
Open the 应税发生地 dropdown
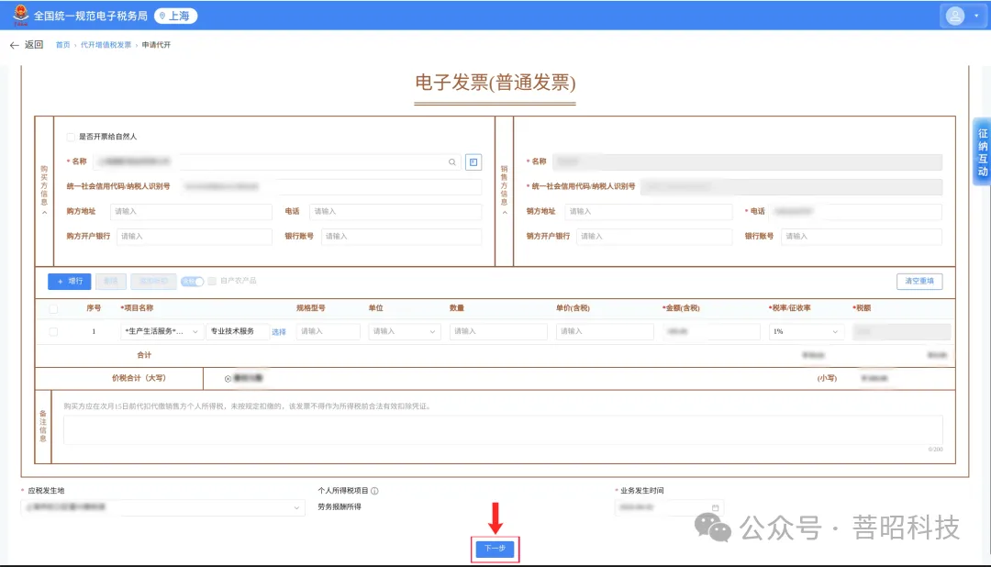pos(162,507)
